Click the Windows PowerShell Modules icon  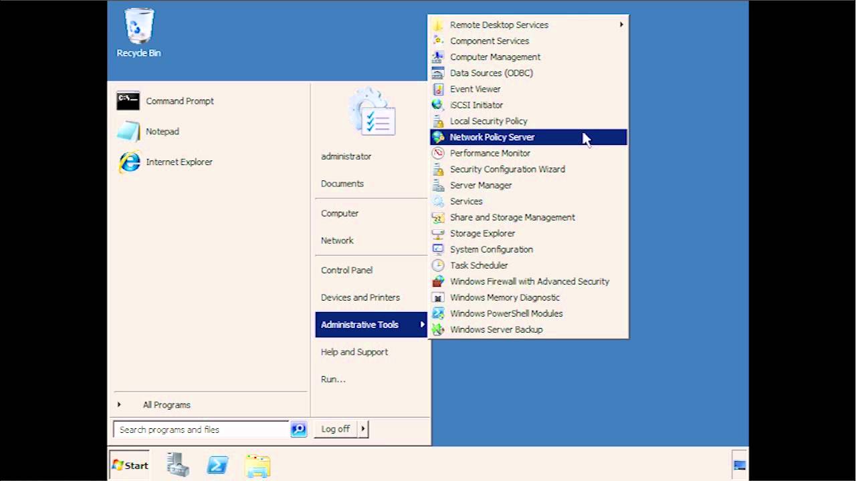pos(438,313)
